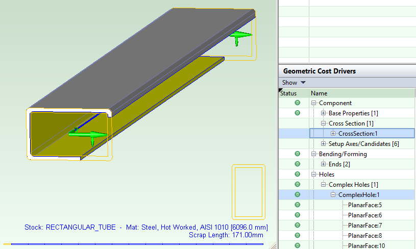Click the green axis arrow at the tube's far end

240,37
